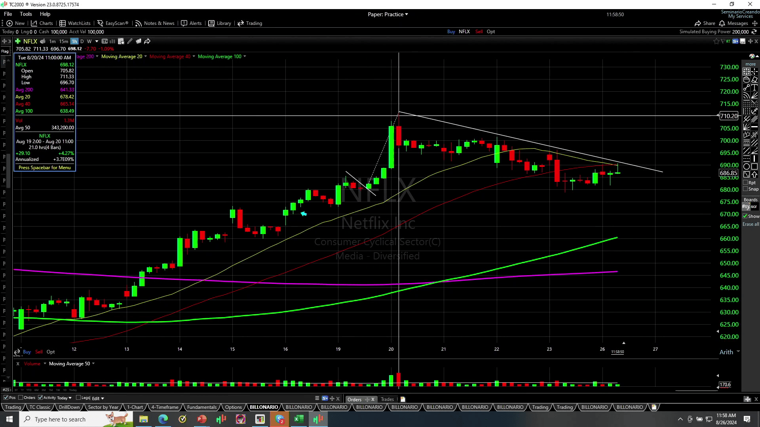Viewport: 760px width, 427px height.
Task: Enable the Rpt checkbox
Action: (x=745, y=183)
